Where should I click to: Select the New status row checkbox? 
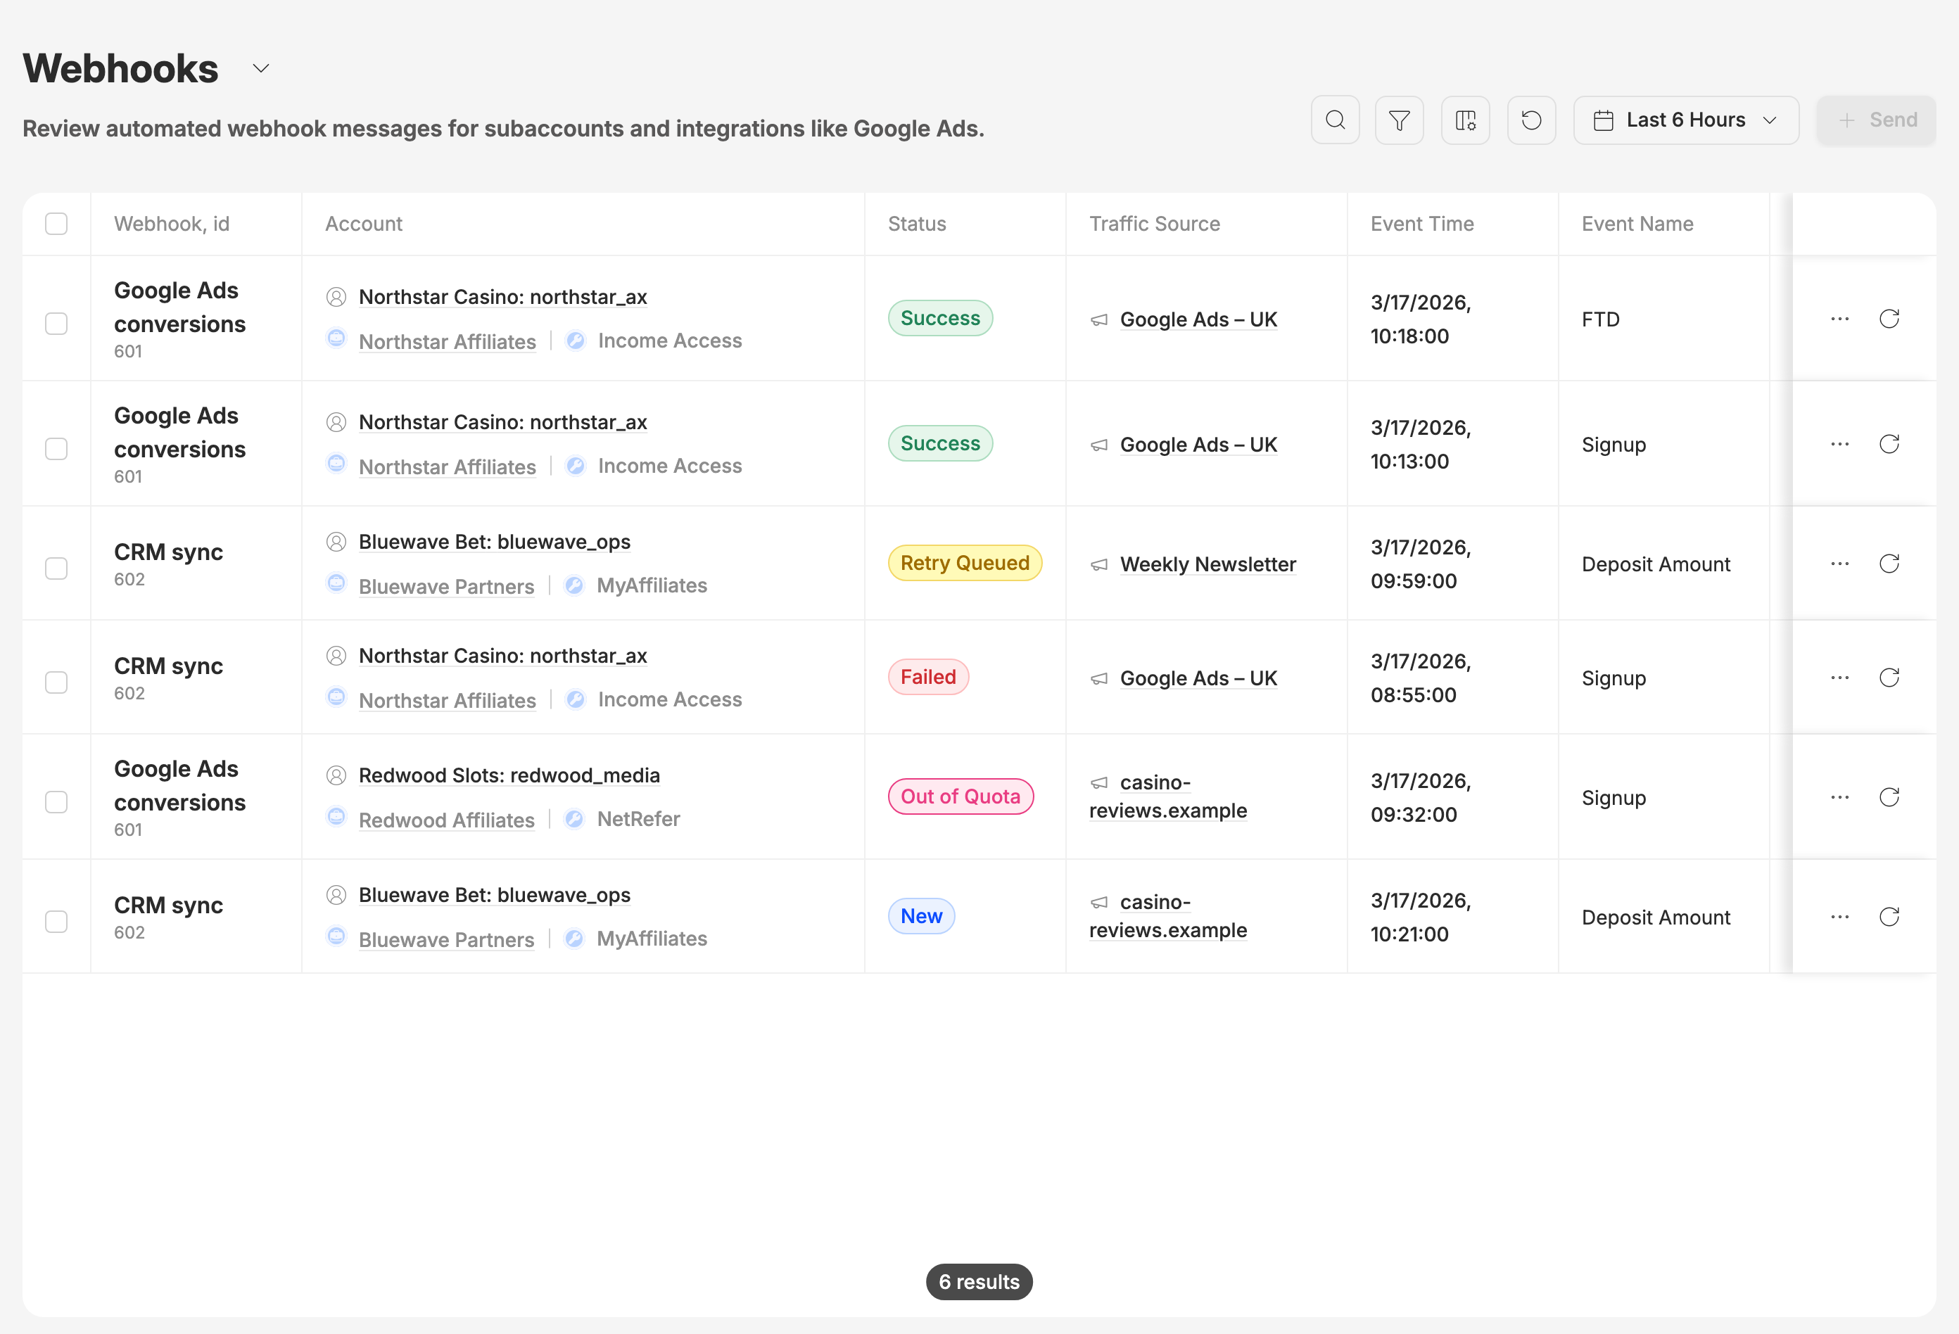56,921
